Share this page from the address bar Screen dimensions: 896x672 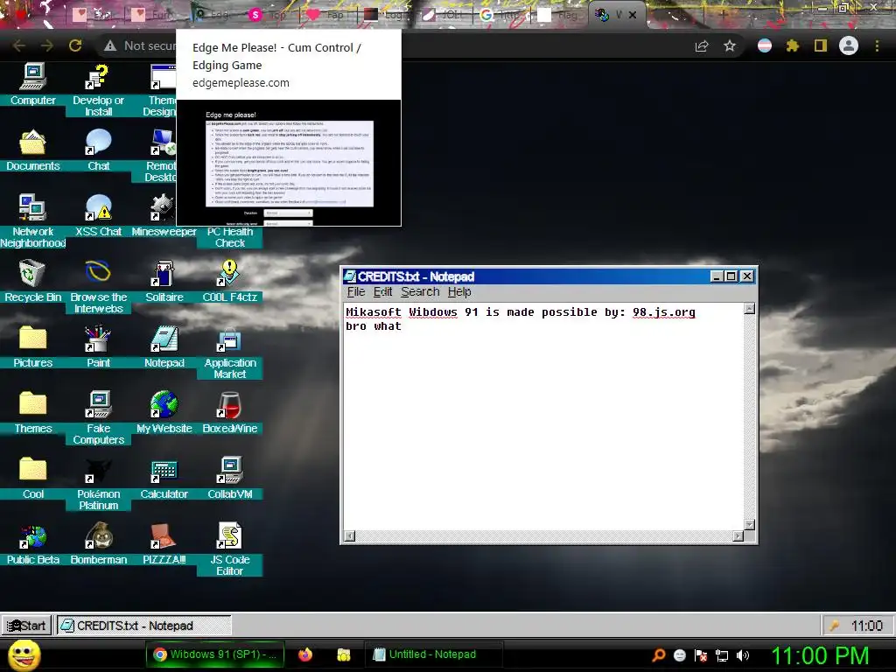click(x=702, y=45)
